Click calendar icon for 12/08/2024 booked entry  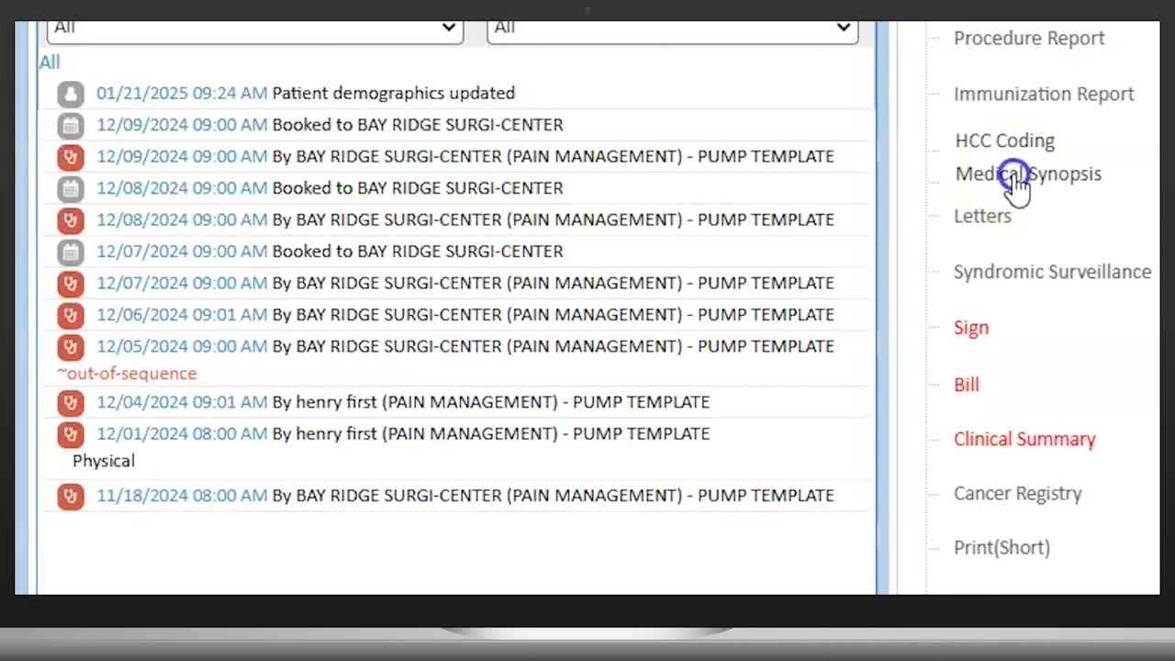click(x=71, y=188)
